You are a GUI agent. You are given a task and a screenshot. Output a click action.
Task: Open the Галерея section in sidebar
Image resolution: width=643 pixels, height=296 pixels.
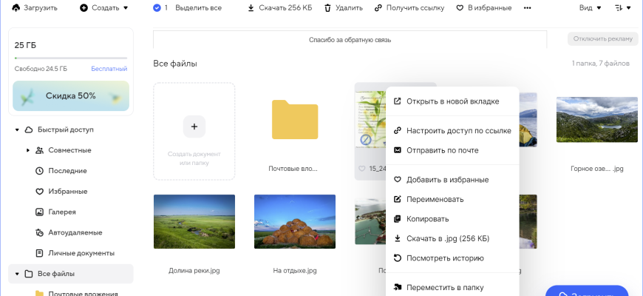click(x=61, y=212)
